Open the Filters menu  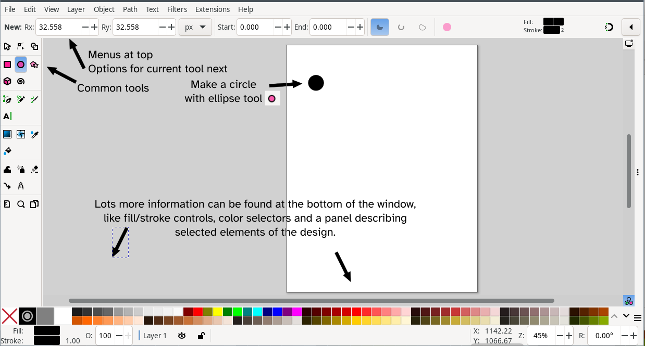coord(177,9)
